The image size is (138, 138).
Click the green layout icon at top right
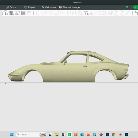pyautogui.click(x=127, y=7)
